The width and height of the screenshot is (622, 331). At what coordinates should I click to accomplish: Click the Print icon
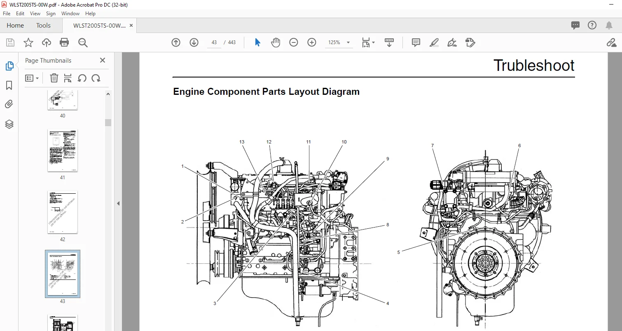click(64, 42)
